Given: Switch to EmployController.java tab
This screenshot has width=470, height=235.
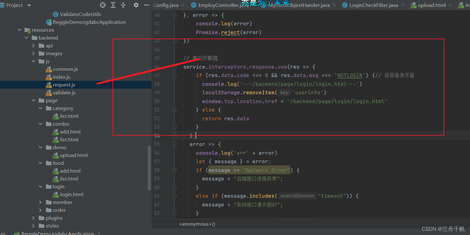Looking at the screenshot, I should 220,5.
